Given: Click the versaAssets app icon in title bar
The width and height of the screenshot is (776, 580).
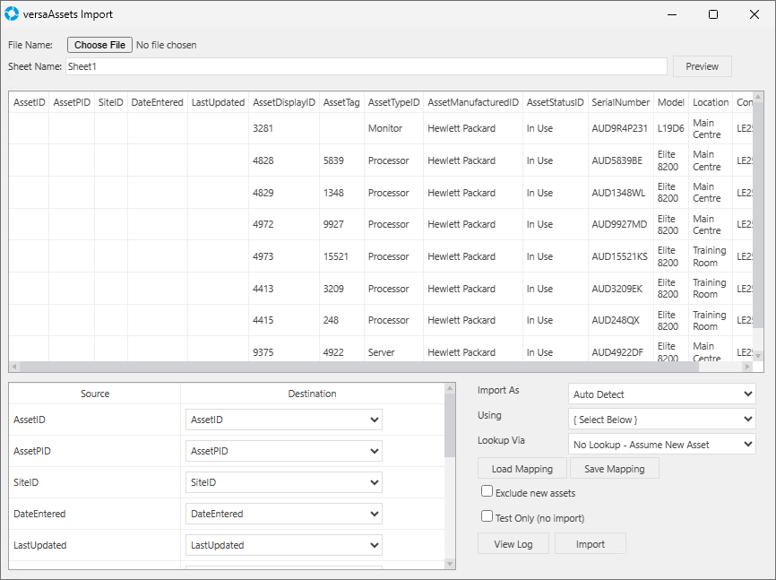Looking at the screenshot, I should 12,14.
